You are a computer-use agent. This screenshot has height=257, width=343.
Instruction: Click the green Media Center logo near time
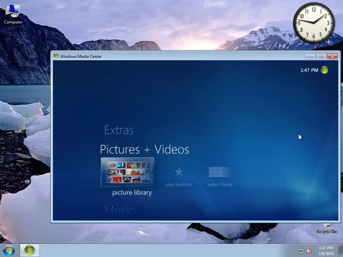pyautogui.click(x=324, y=70)
